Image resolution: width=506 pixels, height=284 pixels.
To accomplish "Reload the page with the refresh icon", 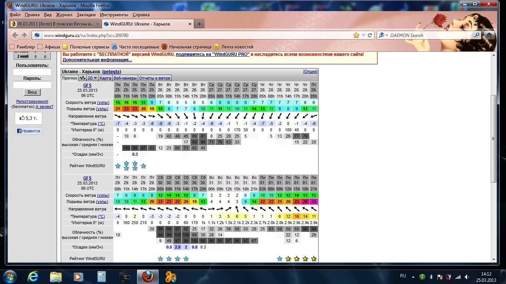I will pos(370,35).
